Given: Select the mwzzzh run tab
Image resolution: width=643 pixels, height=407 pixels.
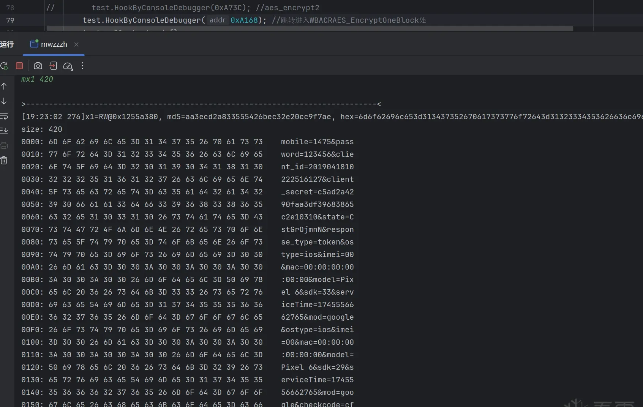Looking at the screenshot, I should click(x=54, y=44).
